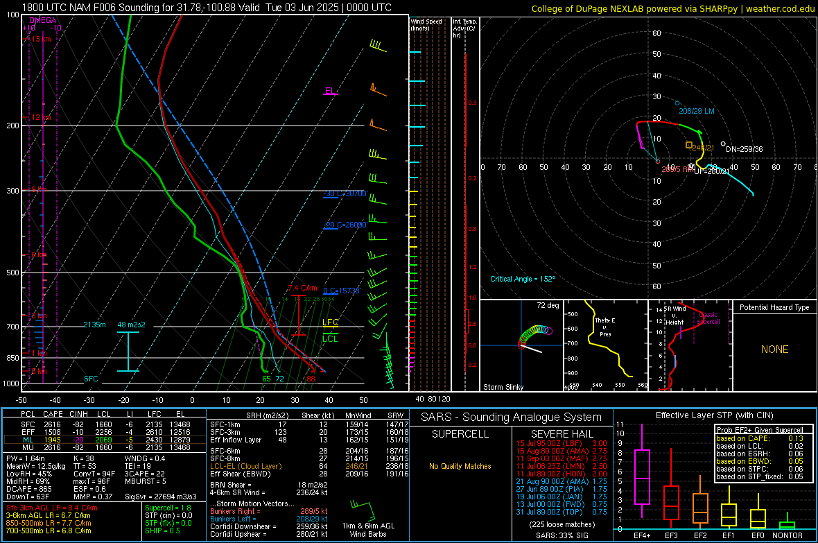Click the orange LCL-EL (Cloud Layer) row
Image resolution: width=818 pixels, height=543 pixels.
tap(309, 466)
